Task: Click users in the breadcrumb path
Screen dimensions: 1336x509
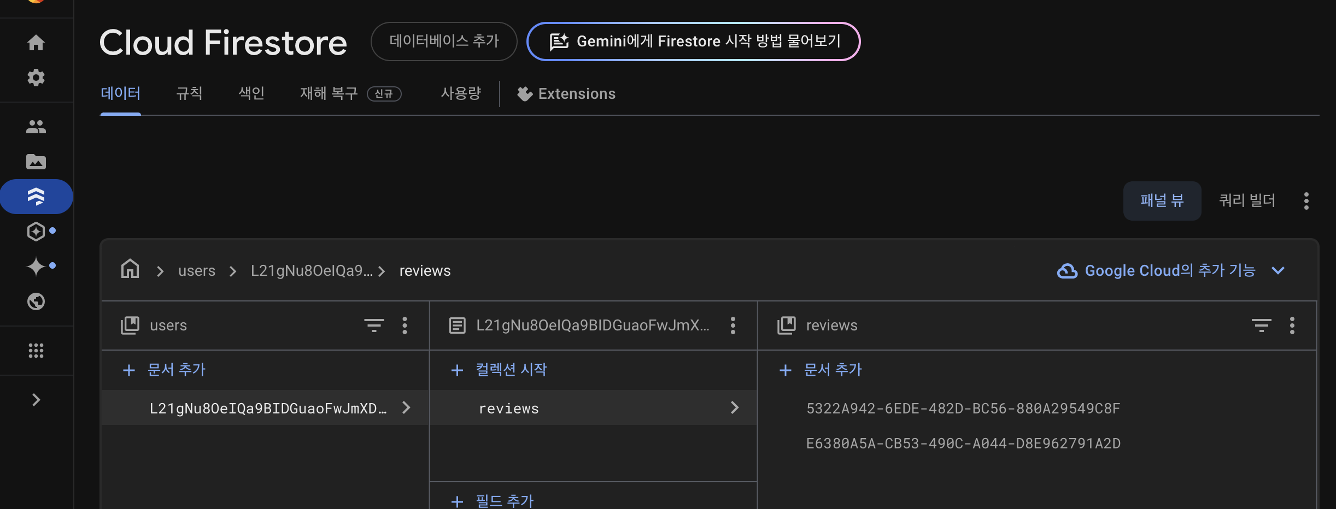Action: click(197, 271)
